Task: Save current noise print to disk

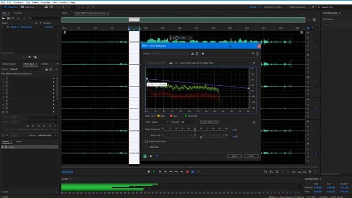Action: click(171, 63)
